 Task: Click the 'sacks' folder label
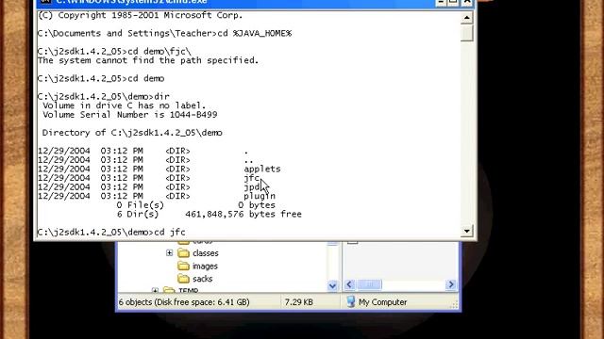click(x=202, y=279)
